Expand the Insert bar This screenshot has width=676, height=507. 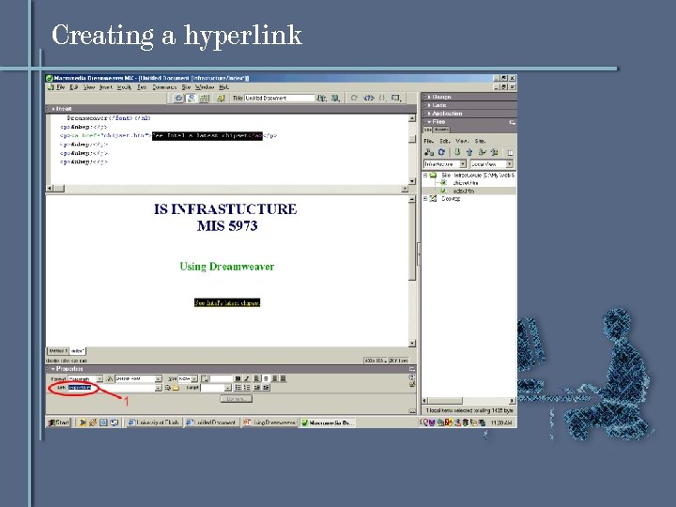click(62, 109)
